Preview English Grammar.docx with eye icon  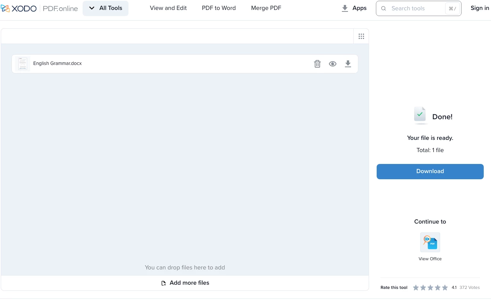[333, 64]
